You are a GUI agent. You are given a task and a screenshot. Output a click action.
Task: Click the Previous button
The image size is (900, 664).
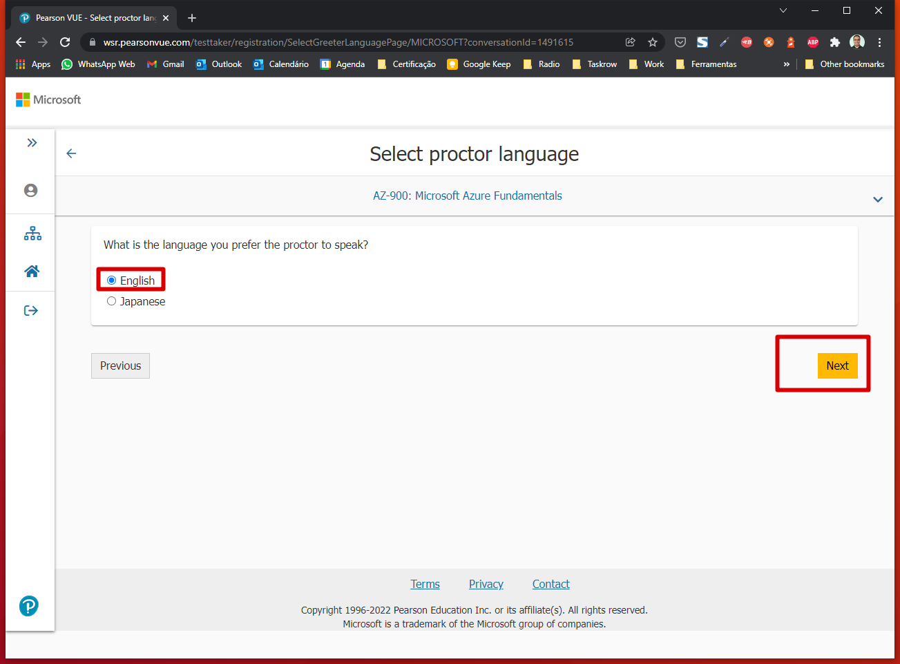tap(120, 366)
